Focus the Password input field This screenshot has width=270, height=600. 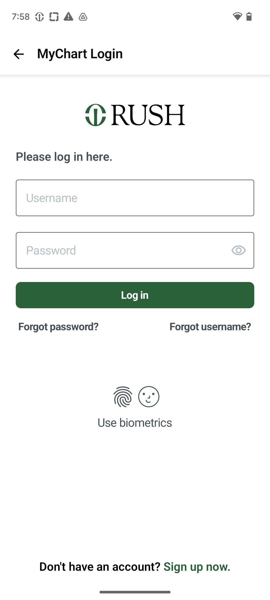click(135, 250)
